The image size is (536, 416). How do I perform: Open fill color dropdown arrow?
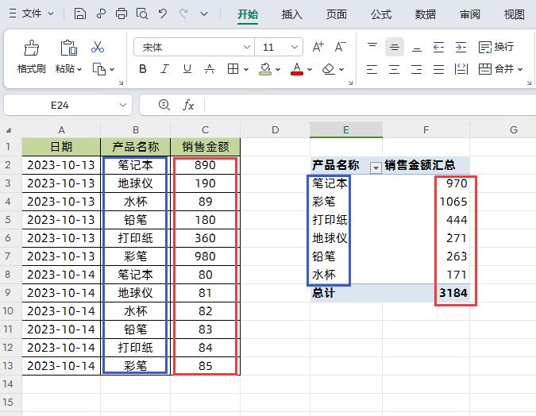[x=278, y=69]
